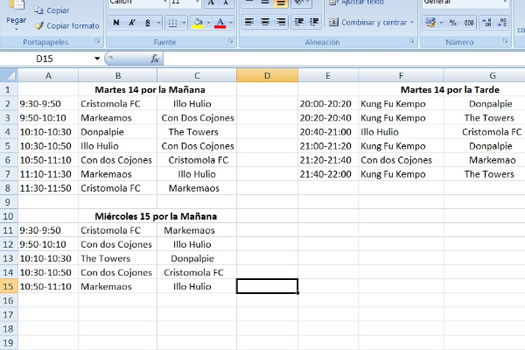Click cell 'Miércoles 15 por la Mañana'
The height and width of the screenshot is (350, 525).
[156, 216]
